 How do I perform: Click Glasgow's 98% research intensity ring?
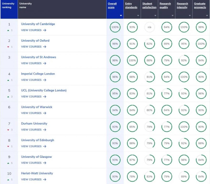pyautogui.click(x=184, y=160)
